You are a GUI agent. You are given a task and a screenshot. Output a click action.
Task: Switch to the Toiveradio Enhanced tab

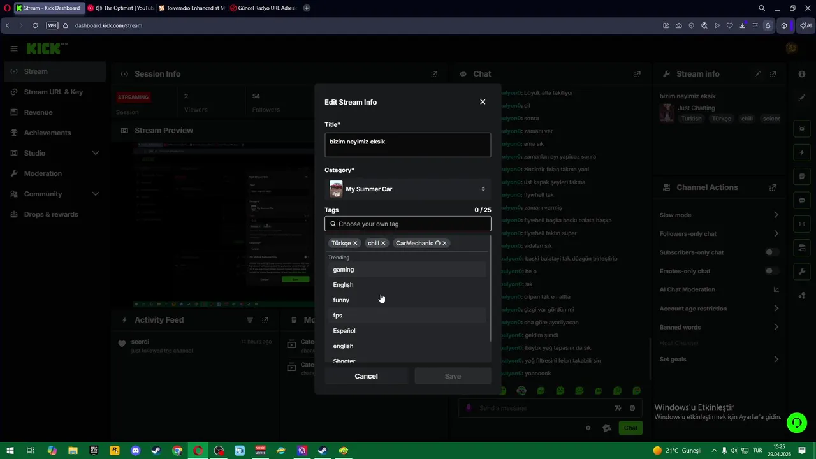pos(192,8)
